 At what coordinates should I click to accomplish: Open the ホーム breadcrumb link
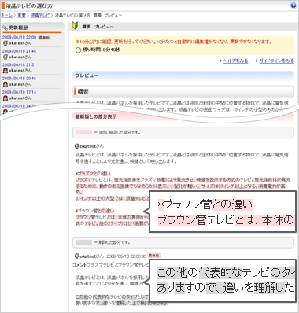tap(7, 16)
